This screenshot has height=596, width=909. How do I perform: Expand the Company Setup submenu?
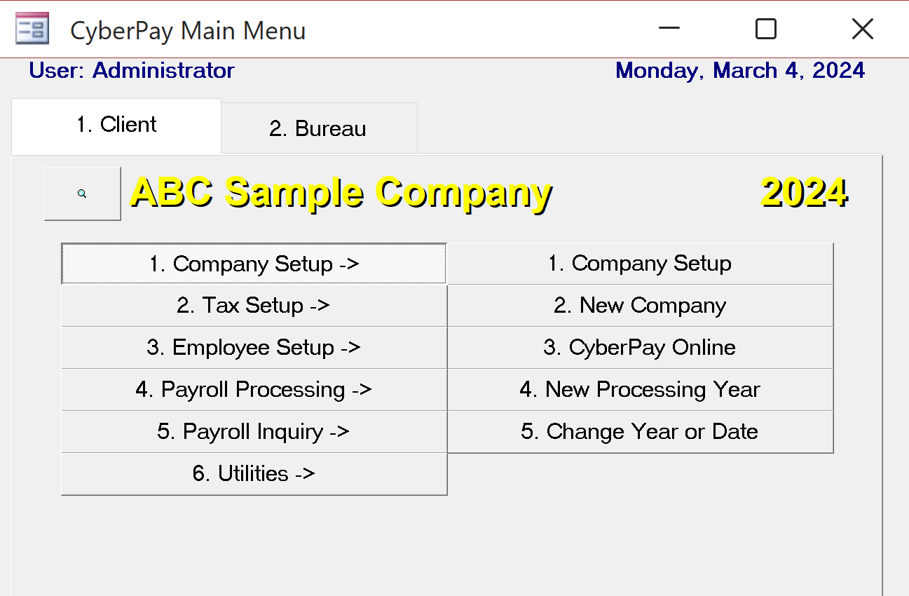click(x=254, y=264)
